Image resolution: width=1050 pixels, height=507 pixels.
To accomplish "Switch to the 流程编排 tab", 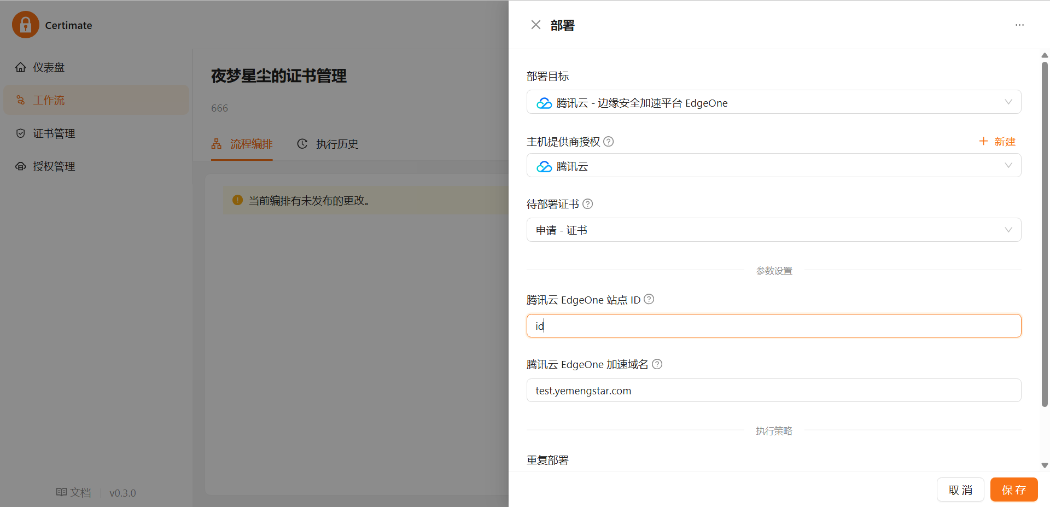I will [242, 144].
